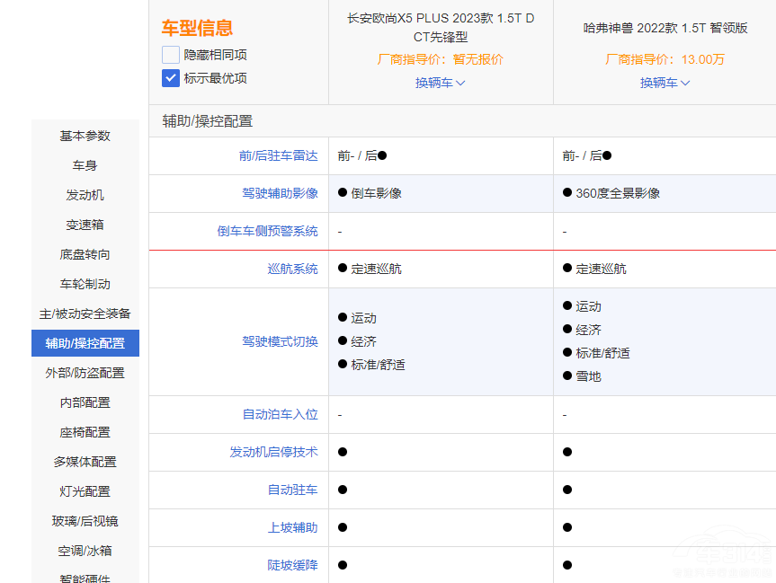
Task: Go to 车身 section in sidebar
Action: point(85,165)
